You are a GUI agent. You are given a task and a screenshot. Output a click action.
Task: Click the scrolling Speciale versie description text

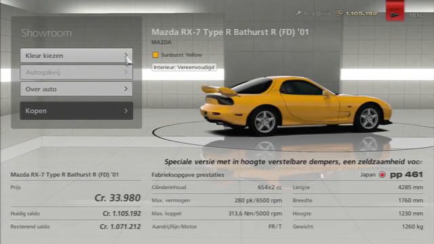294,162
